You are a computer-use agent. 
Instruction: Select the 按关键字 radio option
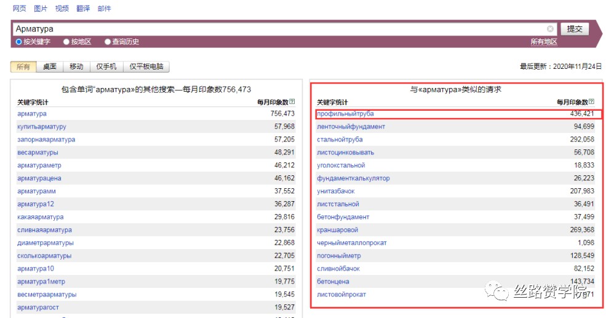(x=19, y=42)
